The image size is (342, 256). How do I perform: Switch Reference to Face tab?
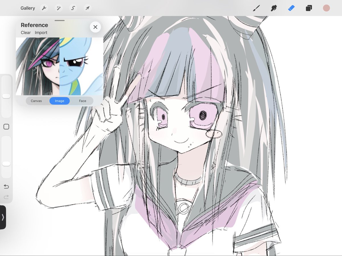point(83,101)
